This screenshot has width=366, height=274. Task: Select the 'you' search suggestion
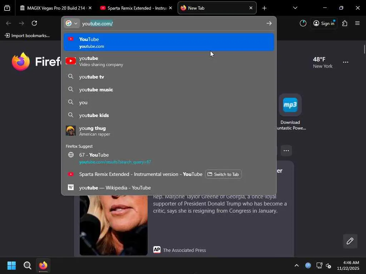point(169,102)
